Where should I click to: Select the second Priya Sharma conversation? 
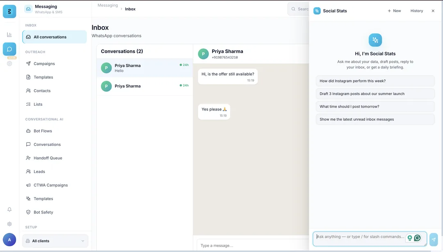(145, 86)
